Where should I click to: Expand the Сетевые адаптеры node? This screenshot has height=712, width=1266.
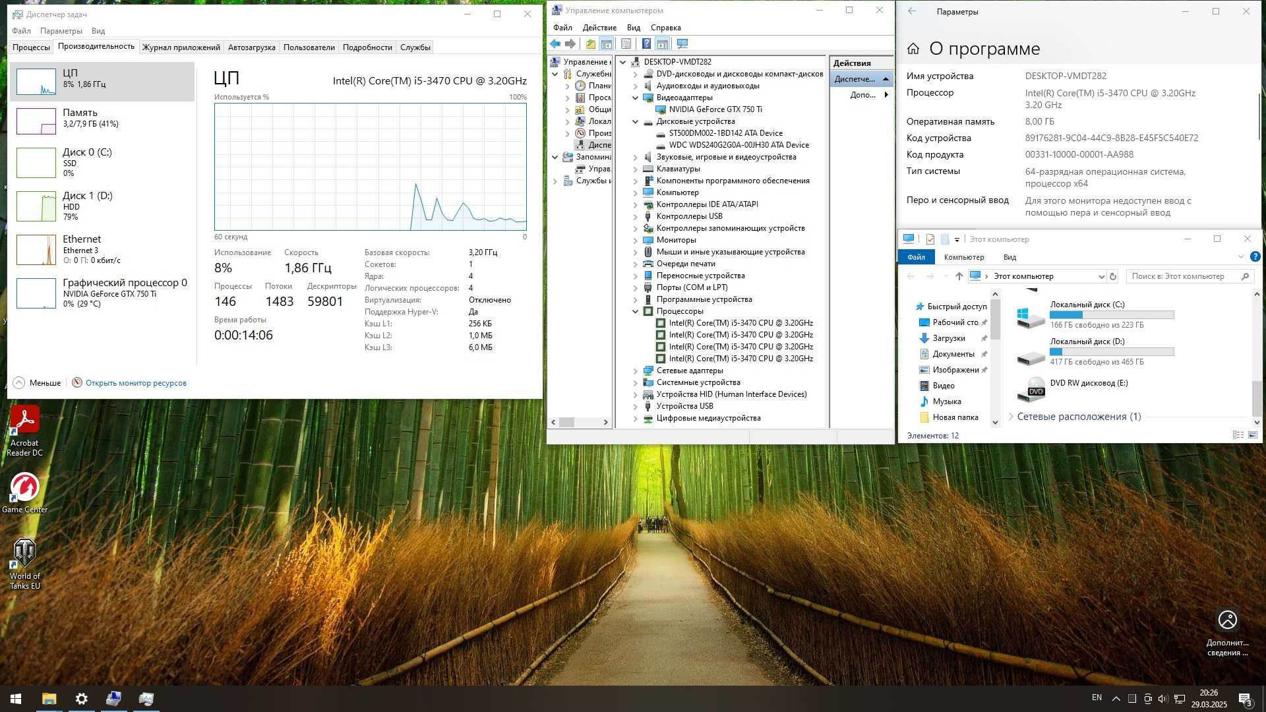[636, 371]
